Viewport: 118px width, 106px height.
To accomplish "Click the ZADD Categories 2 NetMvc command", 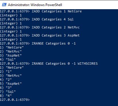I will [x=56, y=27].
